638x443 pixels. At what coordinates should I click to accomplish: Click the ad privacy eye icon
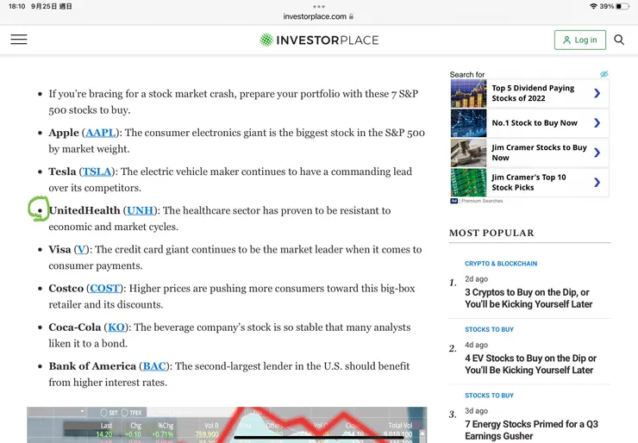(604, 74)
